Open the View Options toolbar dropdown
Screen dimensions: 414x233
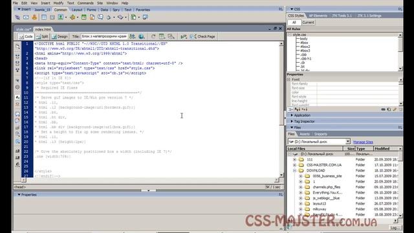point(162,36)
